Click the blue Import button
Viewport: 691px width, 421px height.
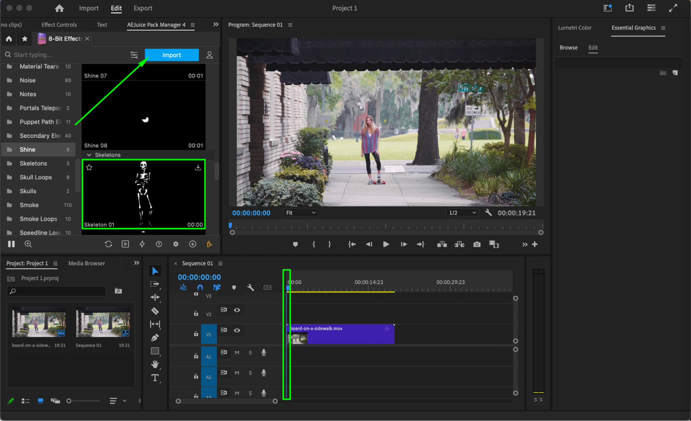click(x=171, y=55)
